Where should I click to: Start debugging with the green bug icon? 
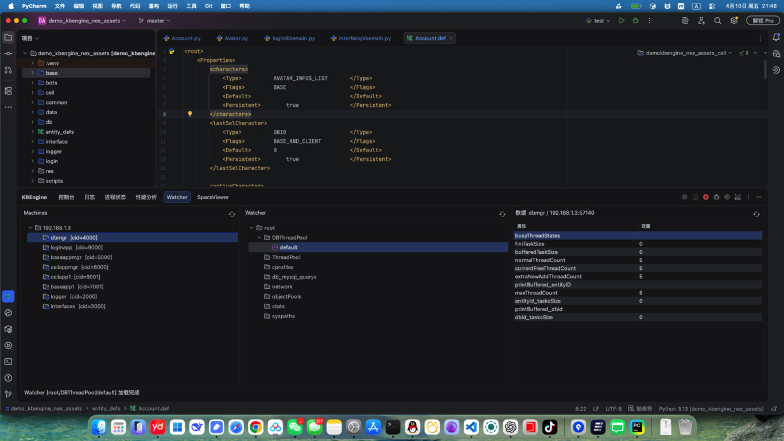(635, 21)
